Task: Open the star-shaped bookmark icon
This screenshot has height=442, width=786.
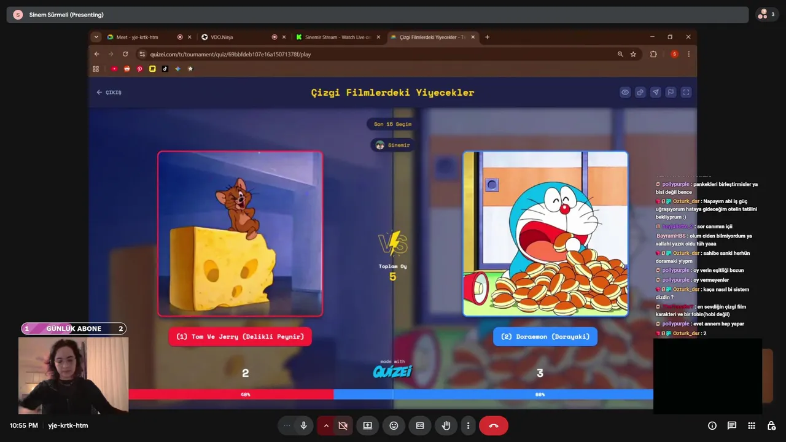Action: coord(190,69)
